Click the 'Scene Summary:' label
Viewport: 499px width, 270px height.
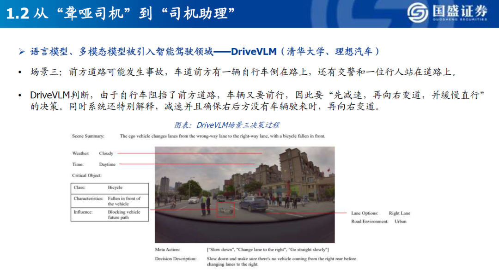click(88, 136)
